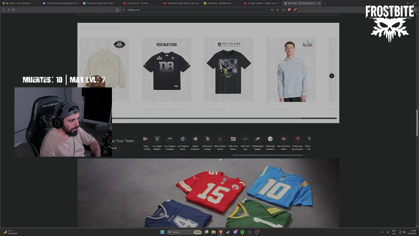Click the team list horizontal scrollbar
Image resolution: width=419 pixels, height=236 pixels.
point(267,155)
